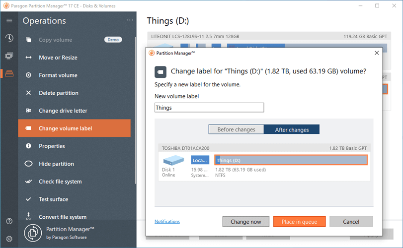
Task: Select the Loca... system partition block
Action: pyautogui.click(x=200, y=160)
